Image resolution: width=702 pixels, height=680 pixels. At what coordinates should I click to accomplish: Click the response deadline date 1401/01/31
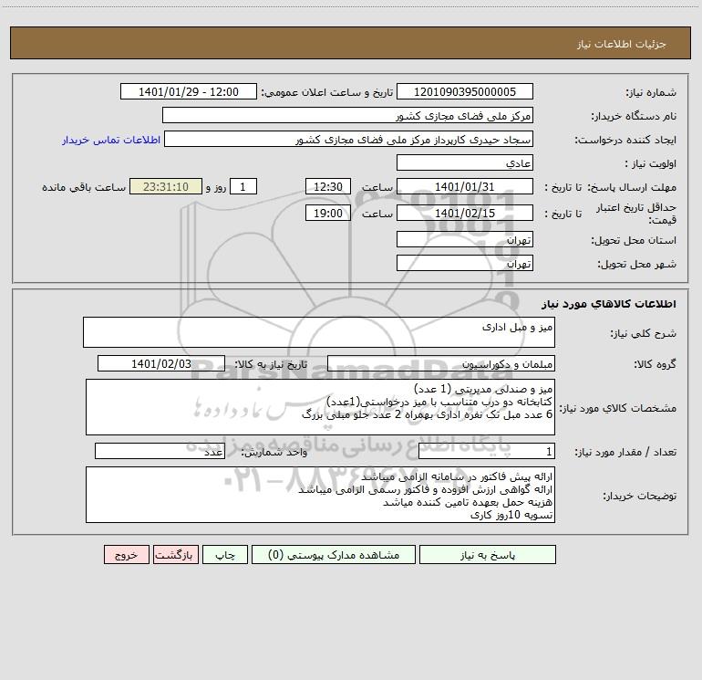465,186
